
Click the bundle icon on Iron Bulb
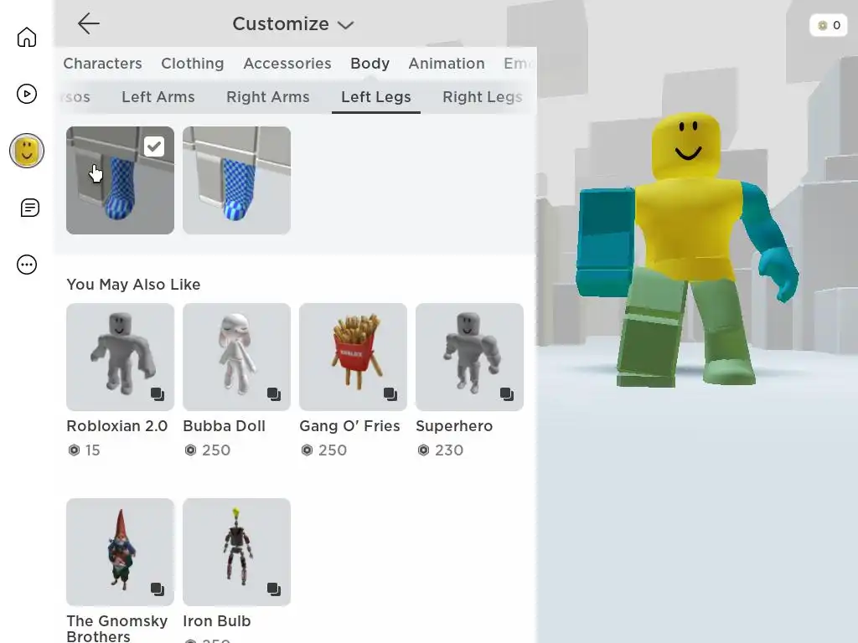pyautogui.click(x=274, y=589)
